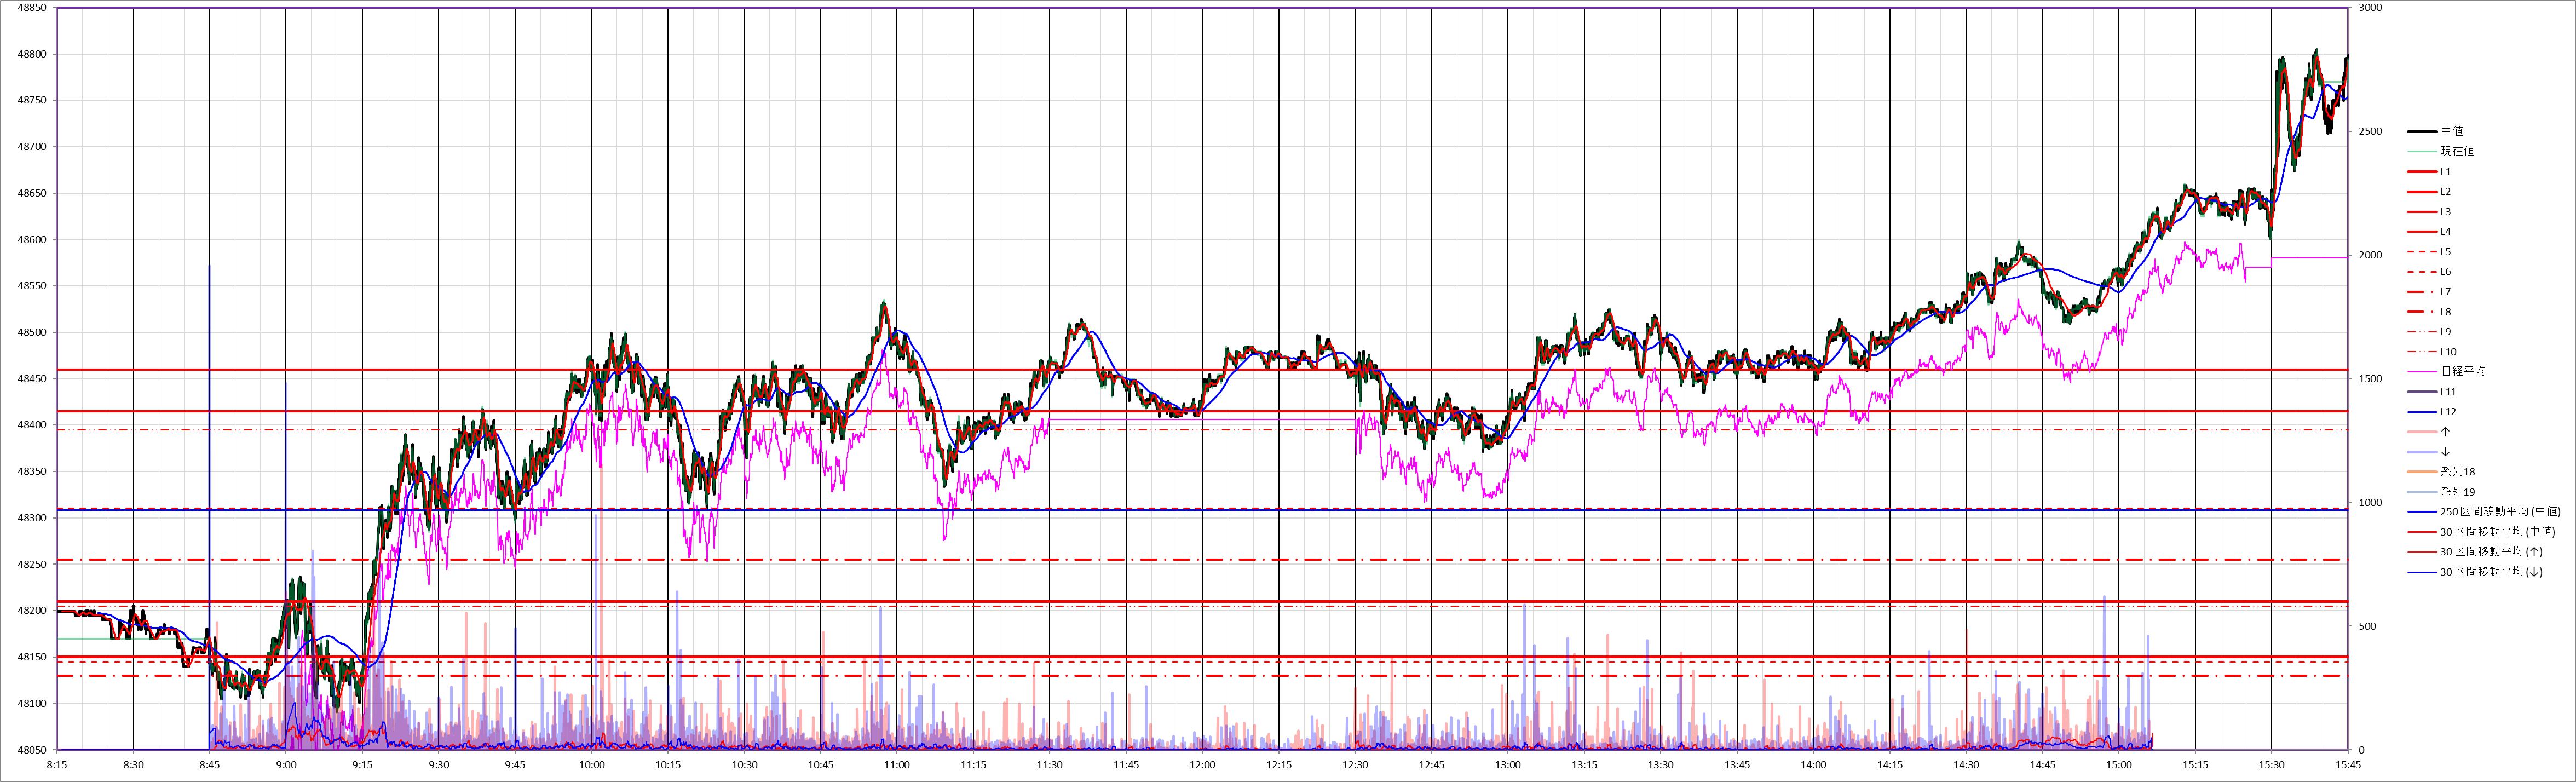Click the 12:00 label on time axis
2576x782 pixels.
(x=1202, y=765)
